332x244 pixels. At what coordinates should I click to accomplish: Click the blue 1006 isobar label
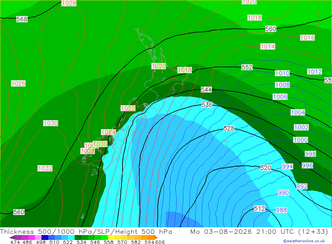click(280, 97)
